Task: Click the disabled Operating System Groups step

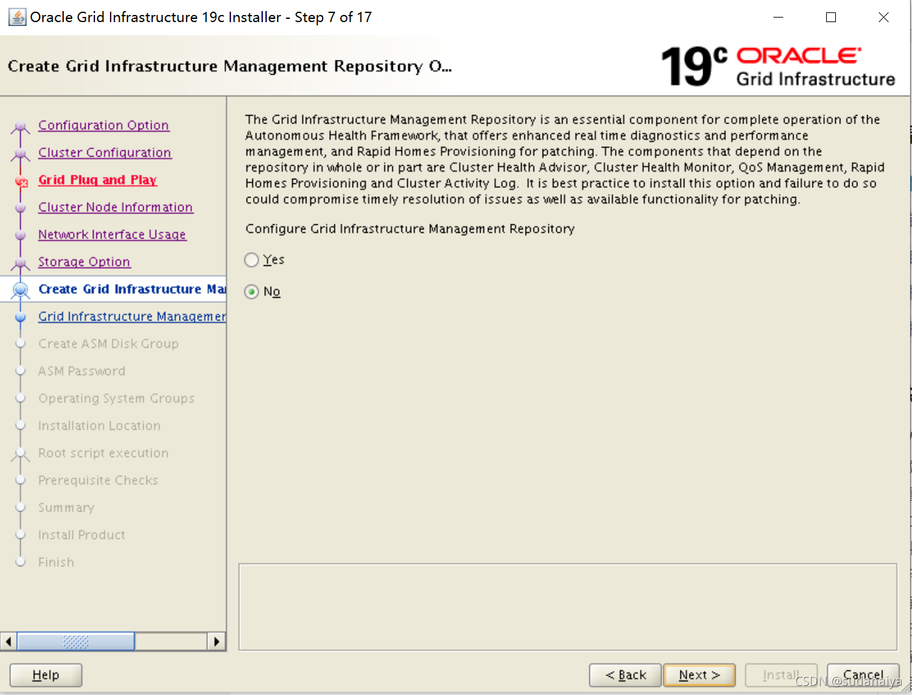Action: tap(116, 398)
